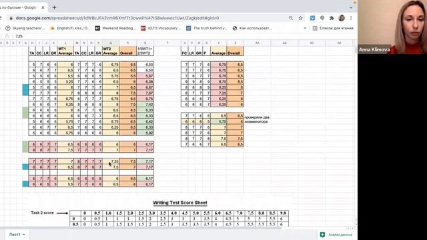Viewport: 427px width, 240px height.
Task: Open the Extensions puzzle menu
Action: [332, 18]
